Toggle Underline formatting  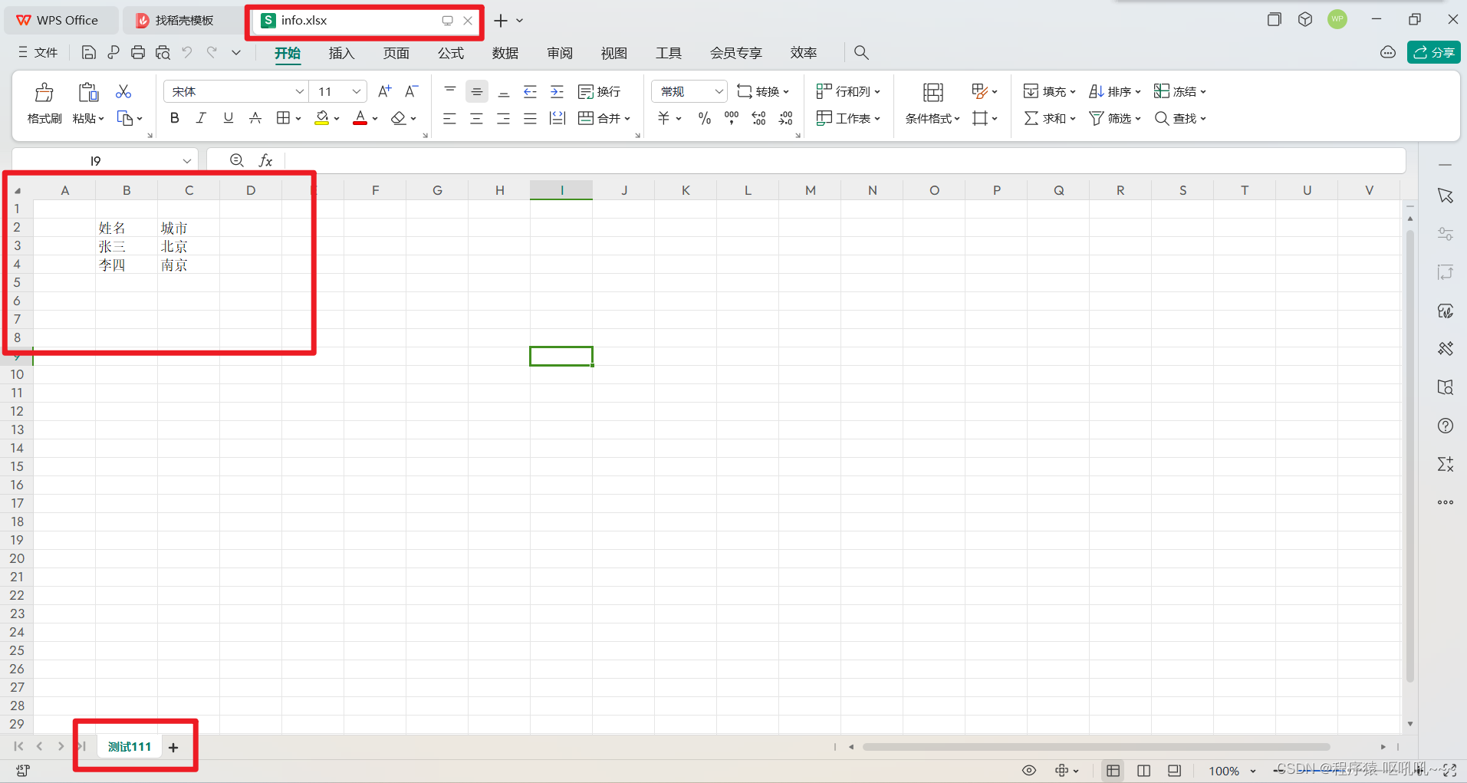[x=228, y=118]
